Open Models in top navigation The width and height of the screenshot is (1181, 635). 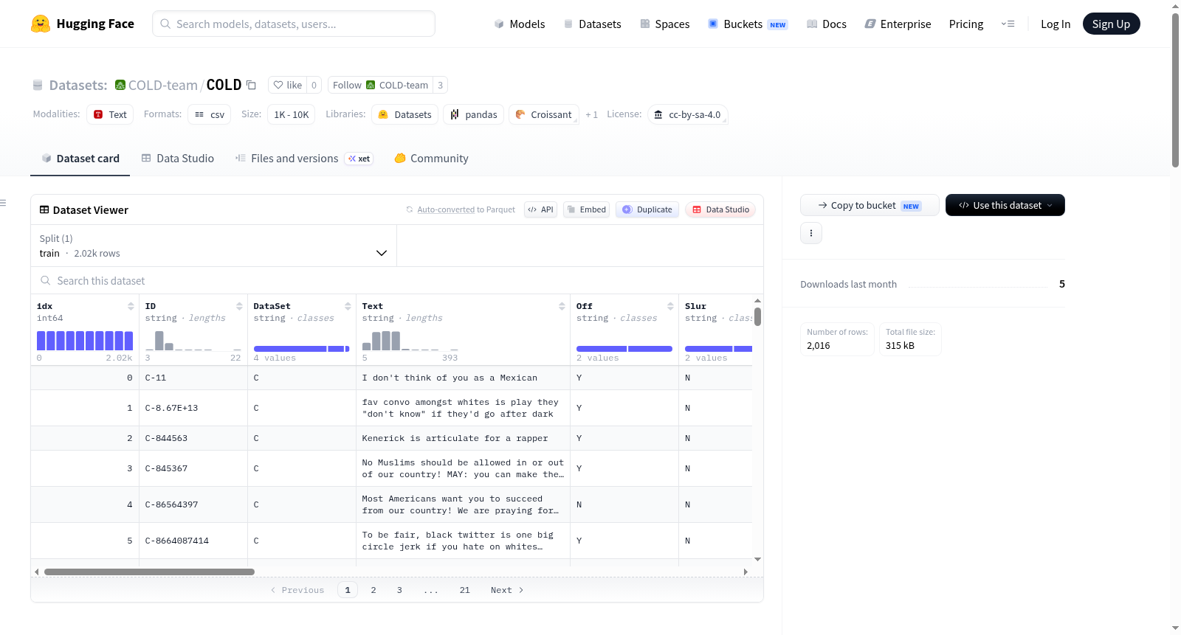click(520, 24)
